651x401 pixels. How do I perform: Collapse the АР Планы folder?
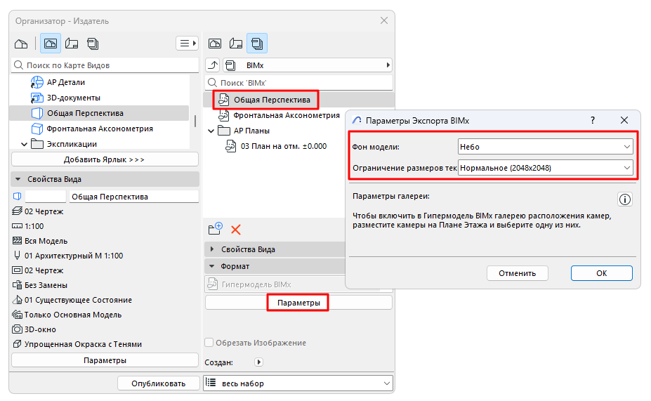pos(211,131)
